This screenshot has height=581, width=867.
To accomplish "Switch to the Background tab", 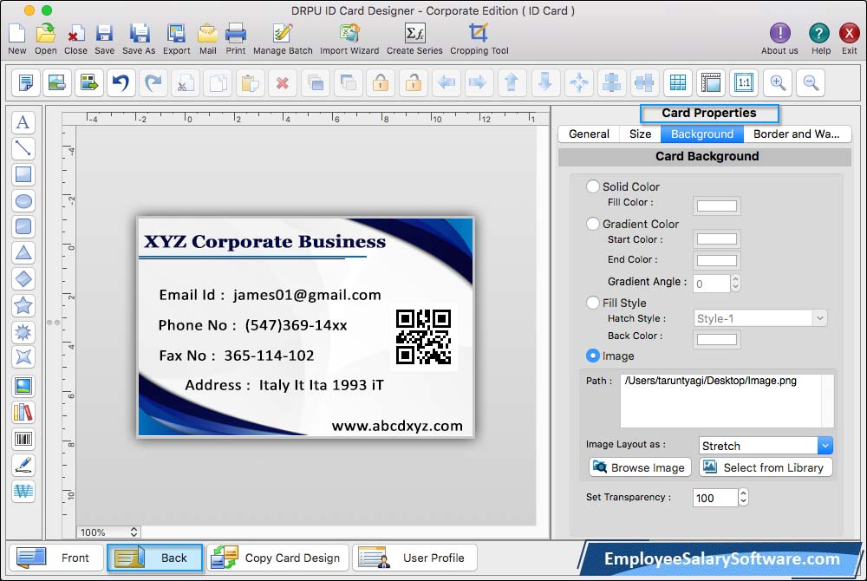I will tap(702, 134).
